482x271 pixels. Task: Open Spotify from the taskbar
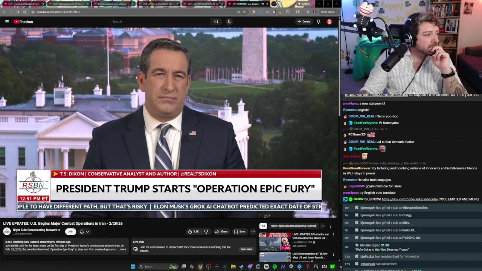[x=275, y=266]
